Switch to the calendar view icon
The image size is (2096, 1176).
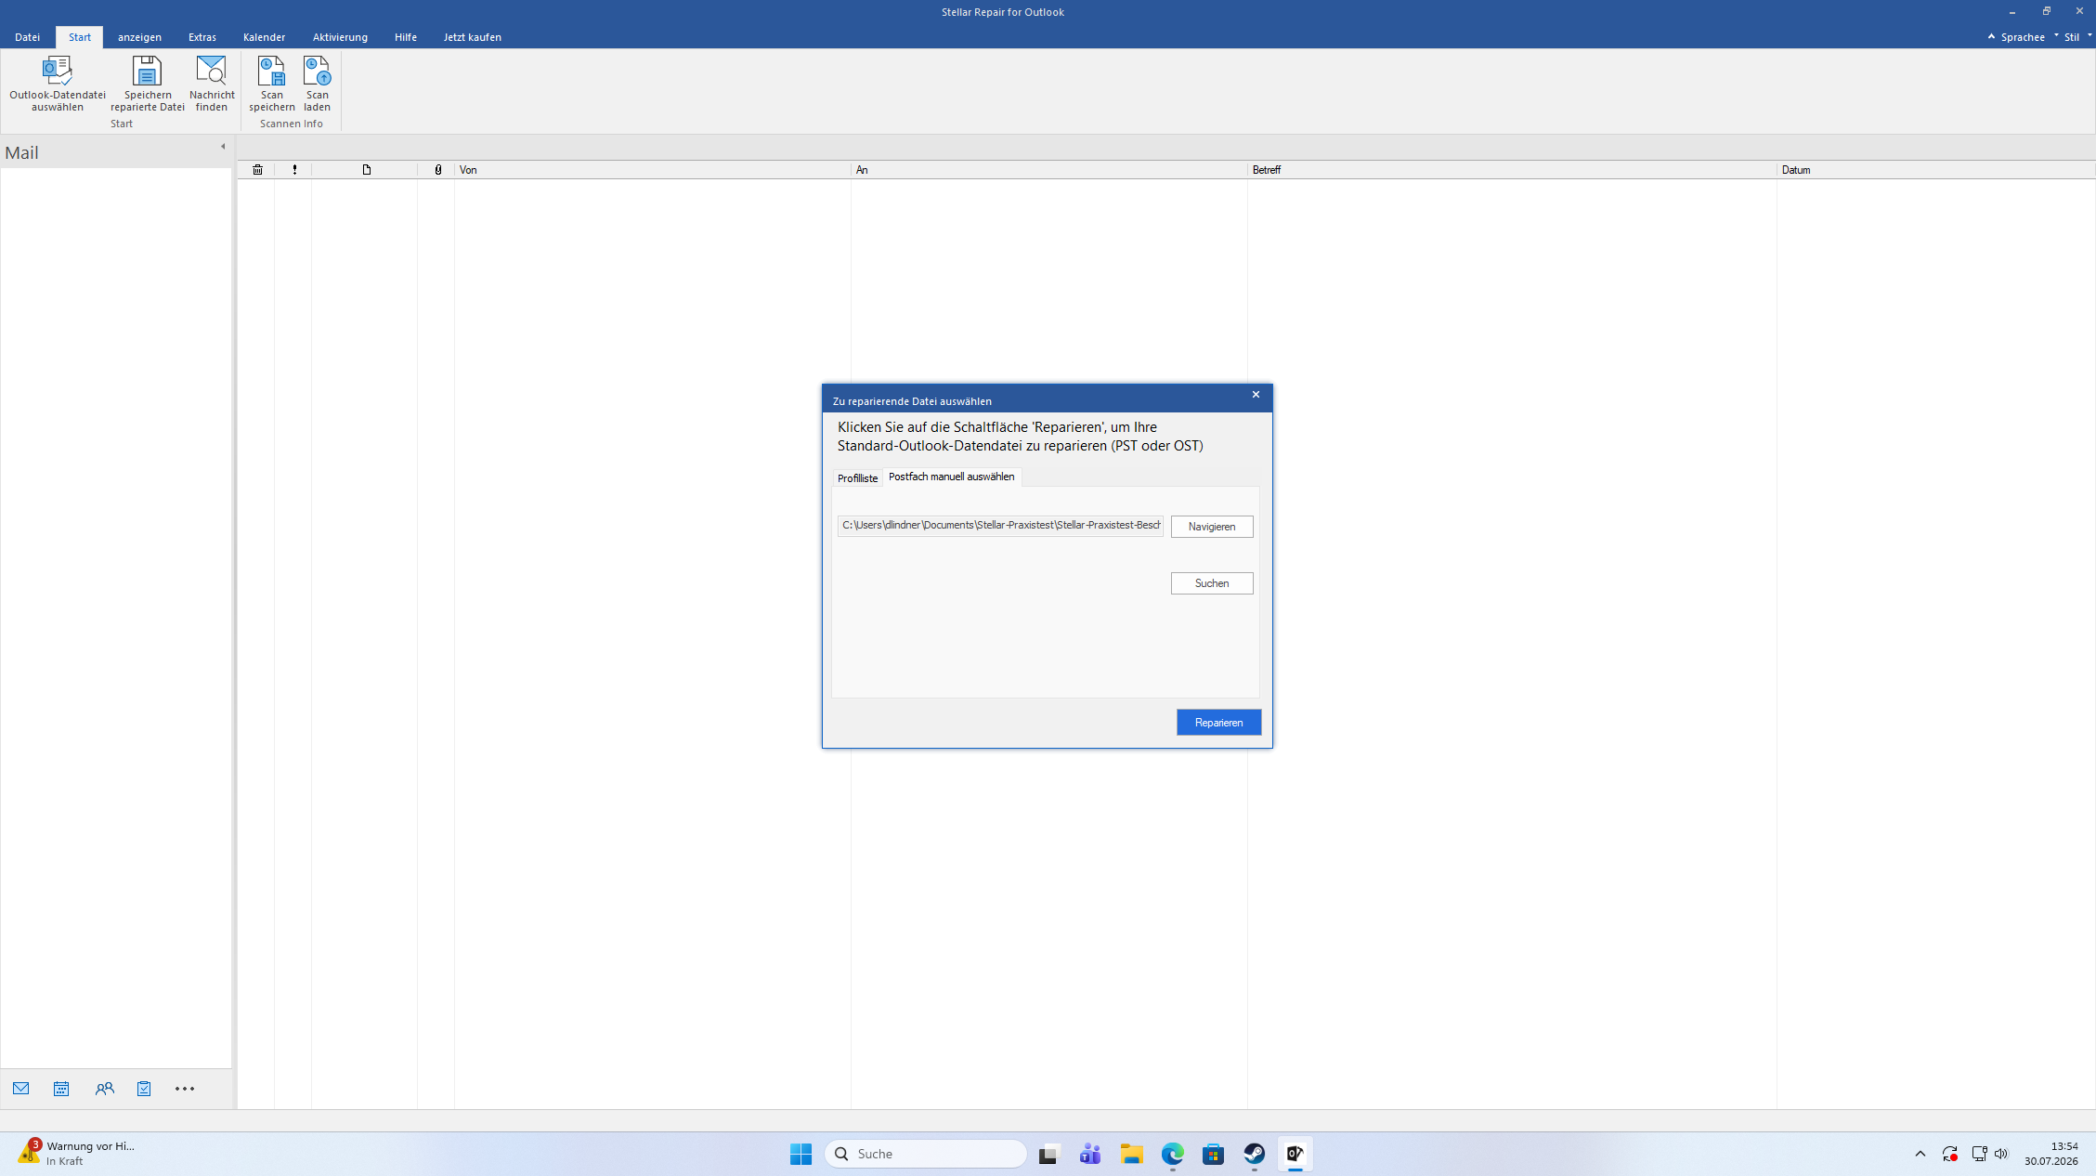tap(61, 1089)
